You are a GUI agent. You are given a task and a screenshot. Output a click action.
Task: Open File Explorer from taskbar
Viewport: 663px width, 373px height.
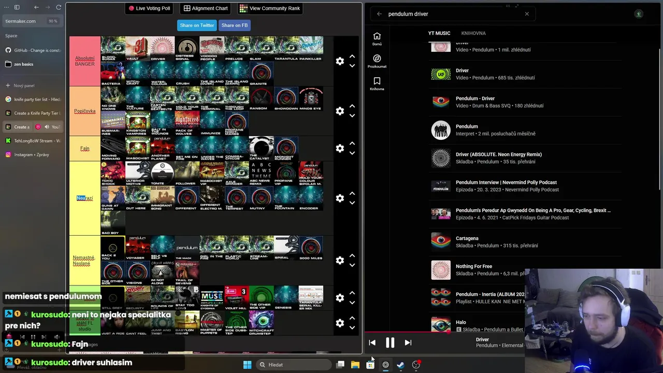pos(355,365)
